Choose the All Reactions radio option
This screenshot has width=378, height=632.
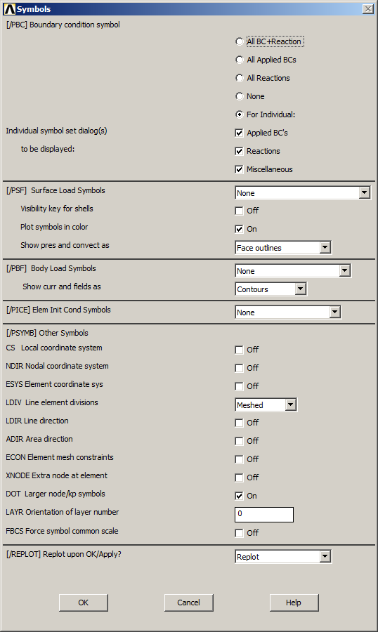point(239,78)
